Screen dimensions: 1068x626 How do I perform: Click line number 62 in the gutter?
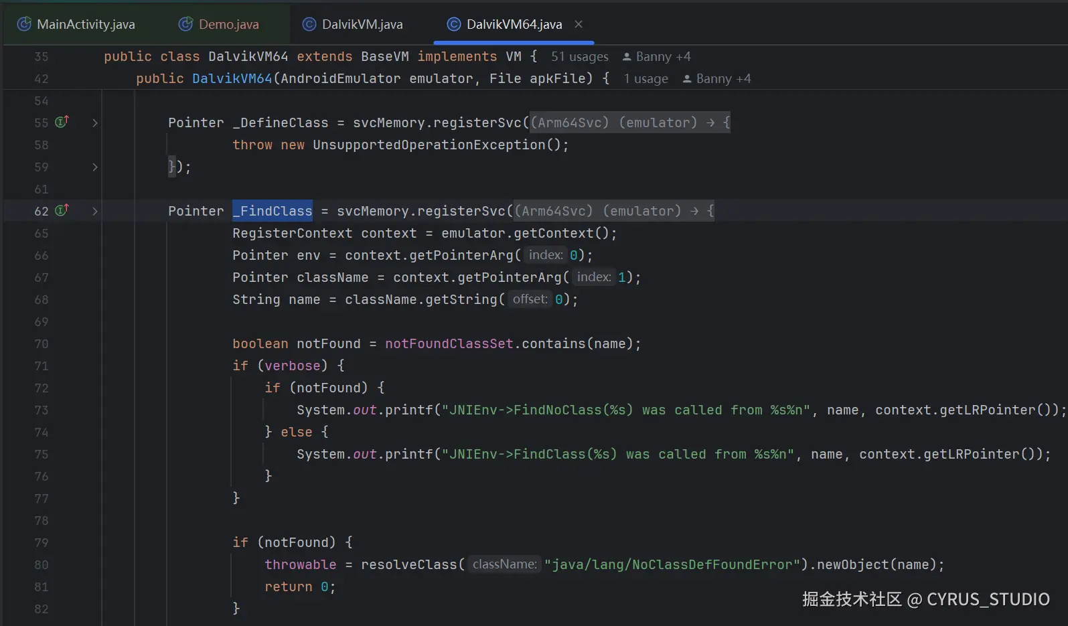pos(42,211)
